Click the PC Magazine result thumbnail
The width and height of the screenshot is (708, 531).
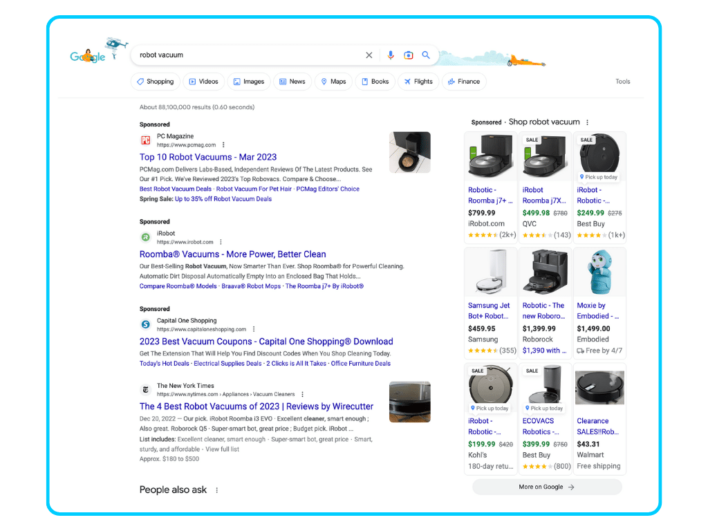410,152
